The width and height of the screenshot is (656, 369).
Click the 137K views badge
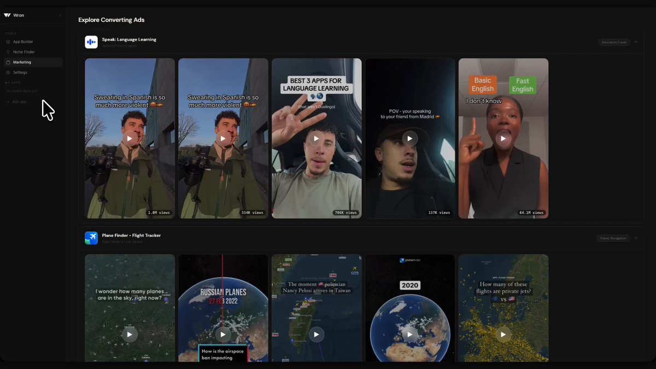pyautogui.click(x=439, y=213)
